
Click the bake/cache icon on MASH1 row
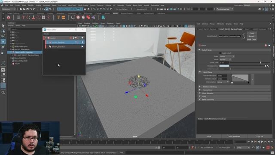[73, 38]
